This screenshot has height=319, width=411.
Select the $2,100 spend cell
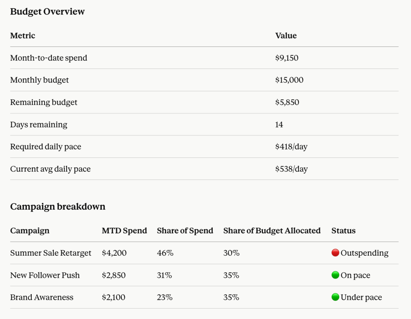tap(114, 297)
